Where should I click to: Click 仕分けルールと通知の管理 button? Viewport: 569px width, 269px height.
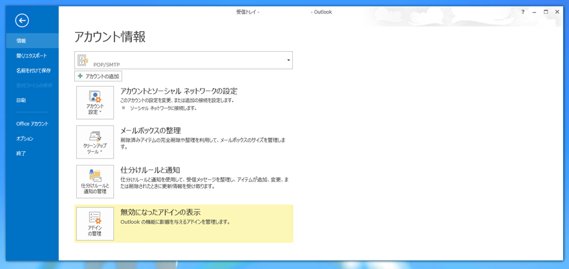click(x=95, y=182)
